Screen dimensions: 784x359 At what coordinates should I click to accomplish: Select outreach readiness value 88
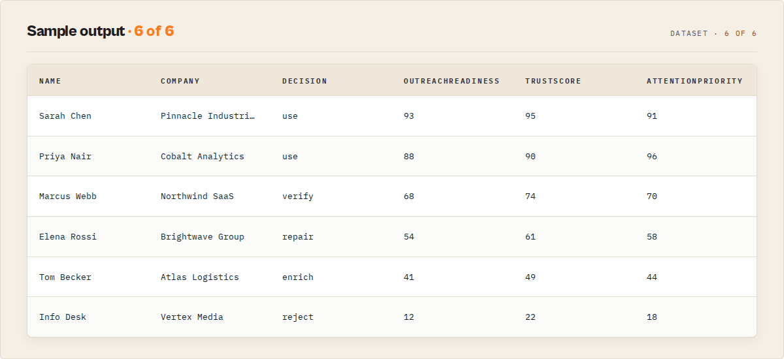pyautogui.click(x=409, y=157)
